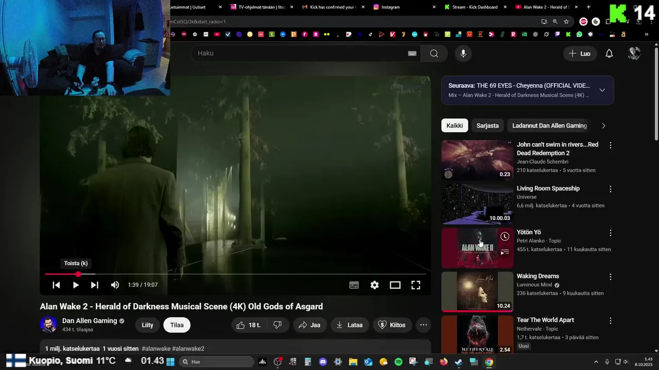The image size is (659, 370).
Task: Send thanks with the Kiitos button
Action: [392, 325]
